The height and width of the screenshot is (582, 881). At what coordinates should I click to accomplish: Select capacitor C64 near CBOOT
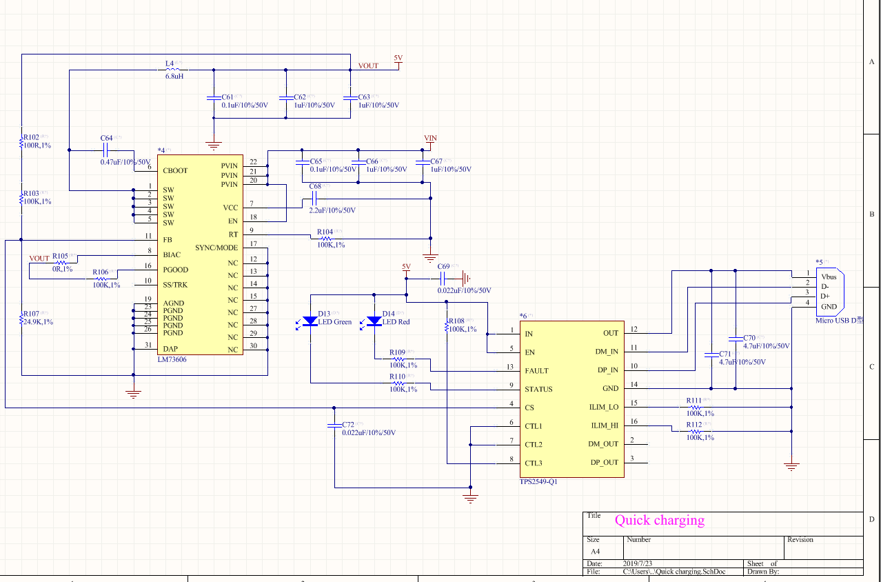point(107,150)
